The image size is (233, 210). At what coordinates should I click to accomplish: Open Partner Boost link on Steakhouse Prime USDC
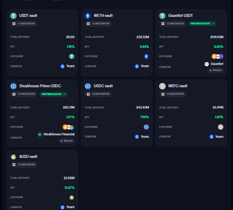[x=53, y=94]
